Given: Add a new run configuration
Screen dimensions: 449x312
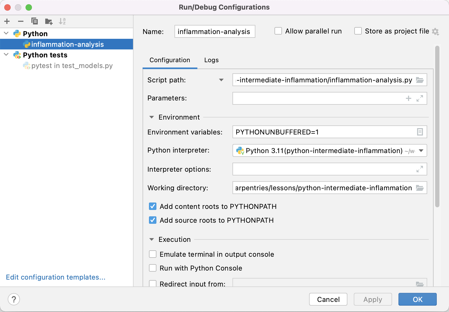Looking at the screenshot, I should click(7, 21).
